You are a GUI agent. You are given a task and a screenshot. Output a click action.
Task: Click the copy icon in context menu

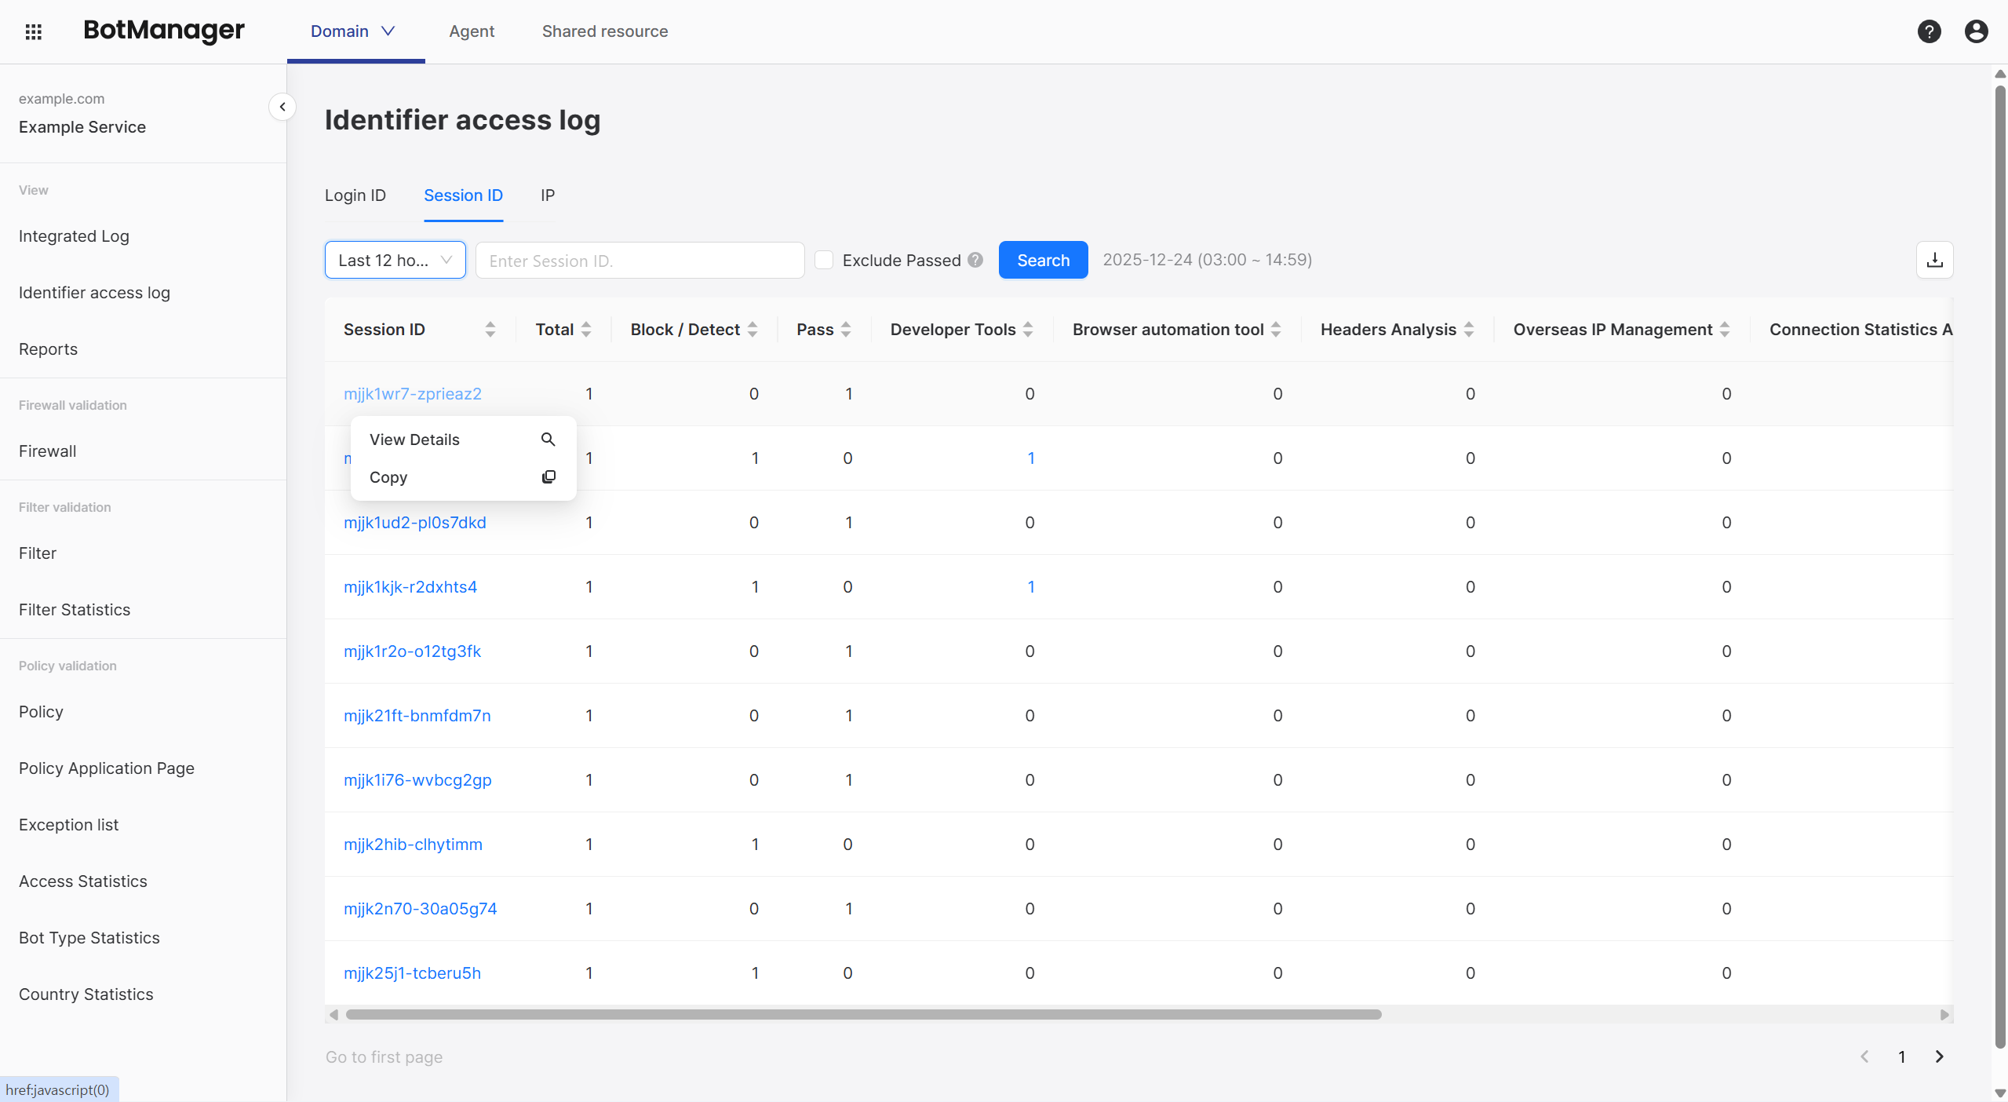[x=548, y=477]
